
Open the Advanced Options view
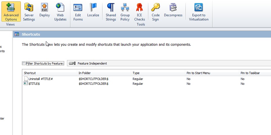tap(11, 12)
